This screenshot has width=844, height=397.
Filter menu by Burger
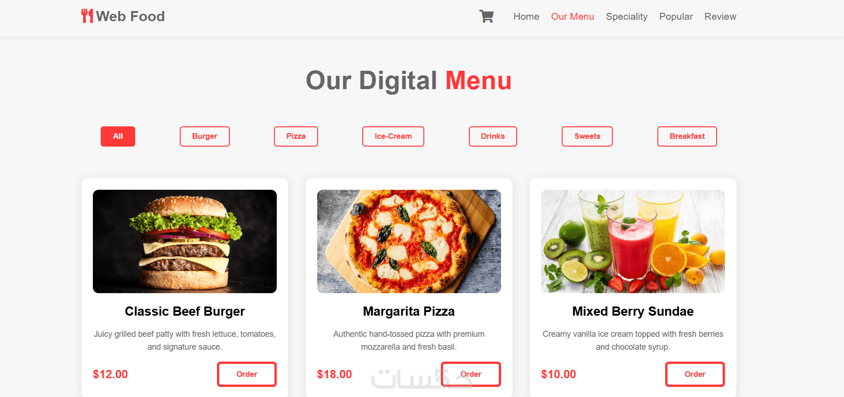pyautogui.click(x=205, y=136)
